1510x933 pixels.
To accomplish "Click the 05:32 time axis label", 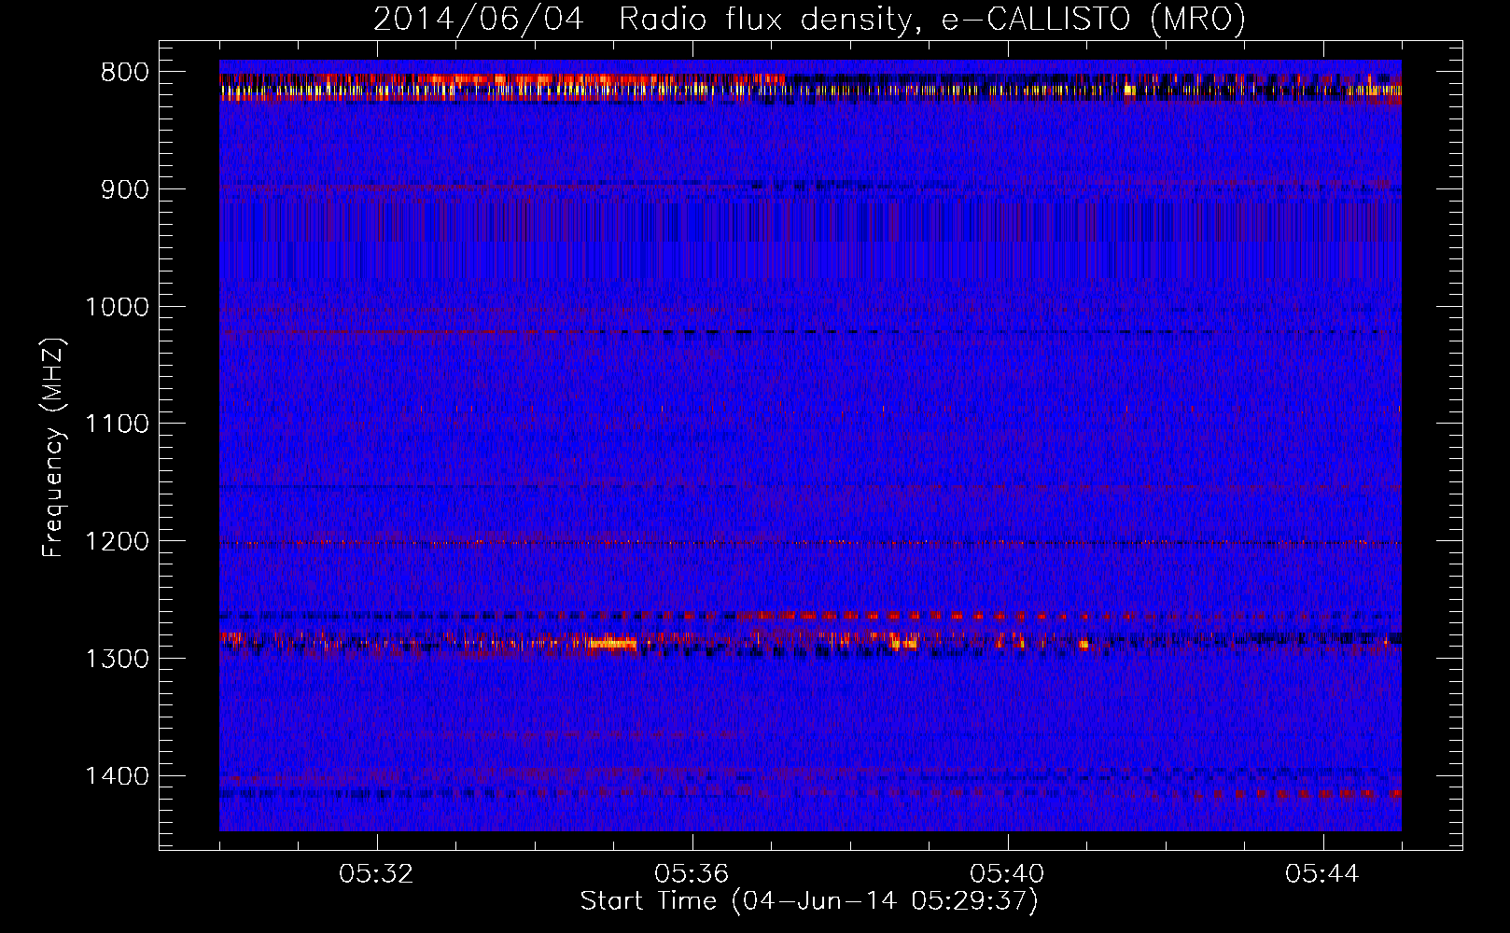I will [x=376, y=874].
